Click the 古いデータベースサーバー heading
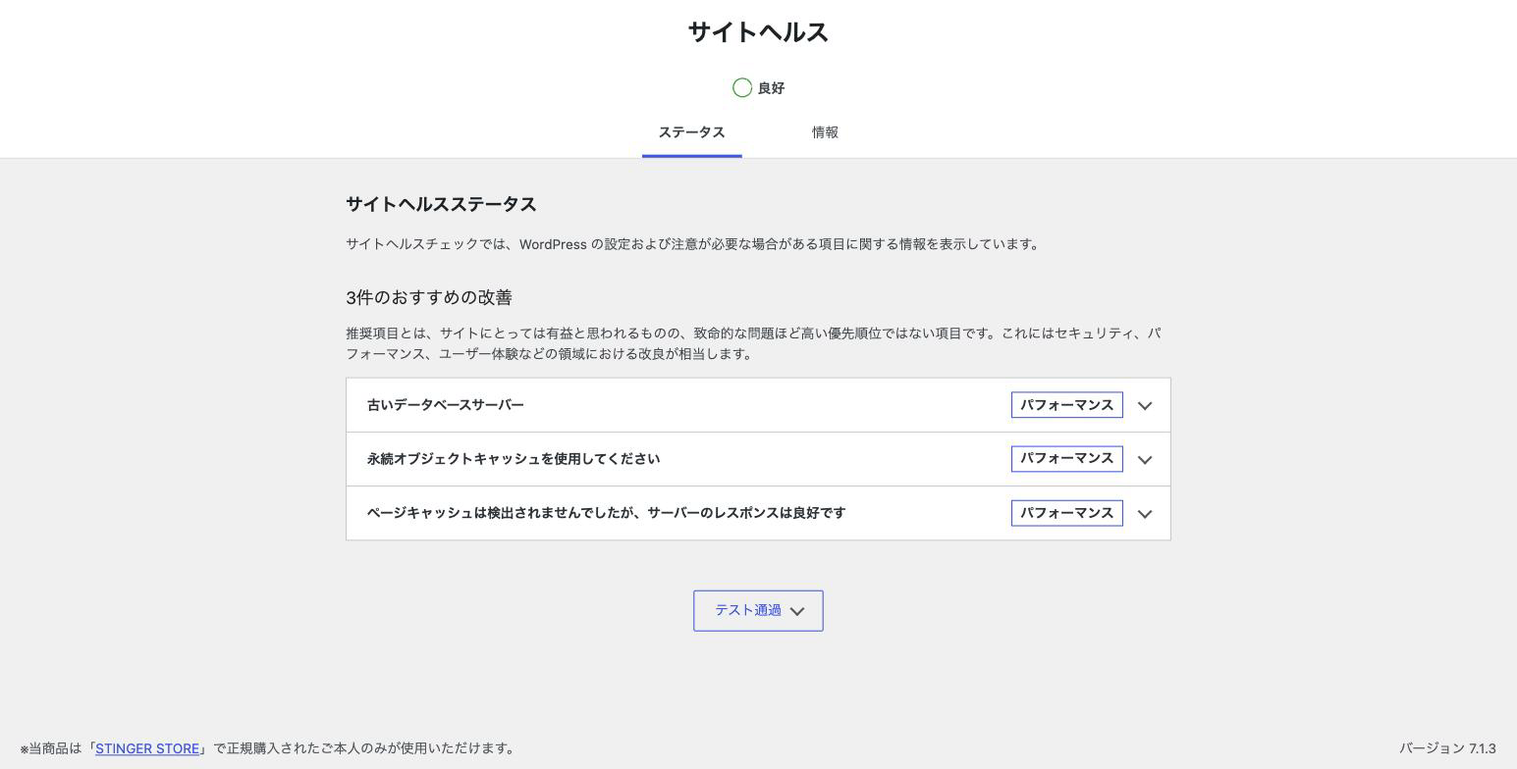 click(x=446, y=405)
